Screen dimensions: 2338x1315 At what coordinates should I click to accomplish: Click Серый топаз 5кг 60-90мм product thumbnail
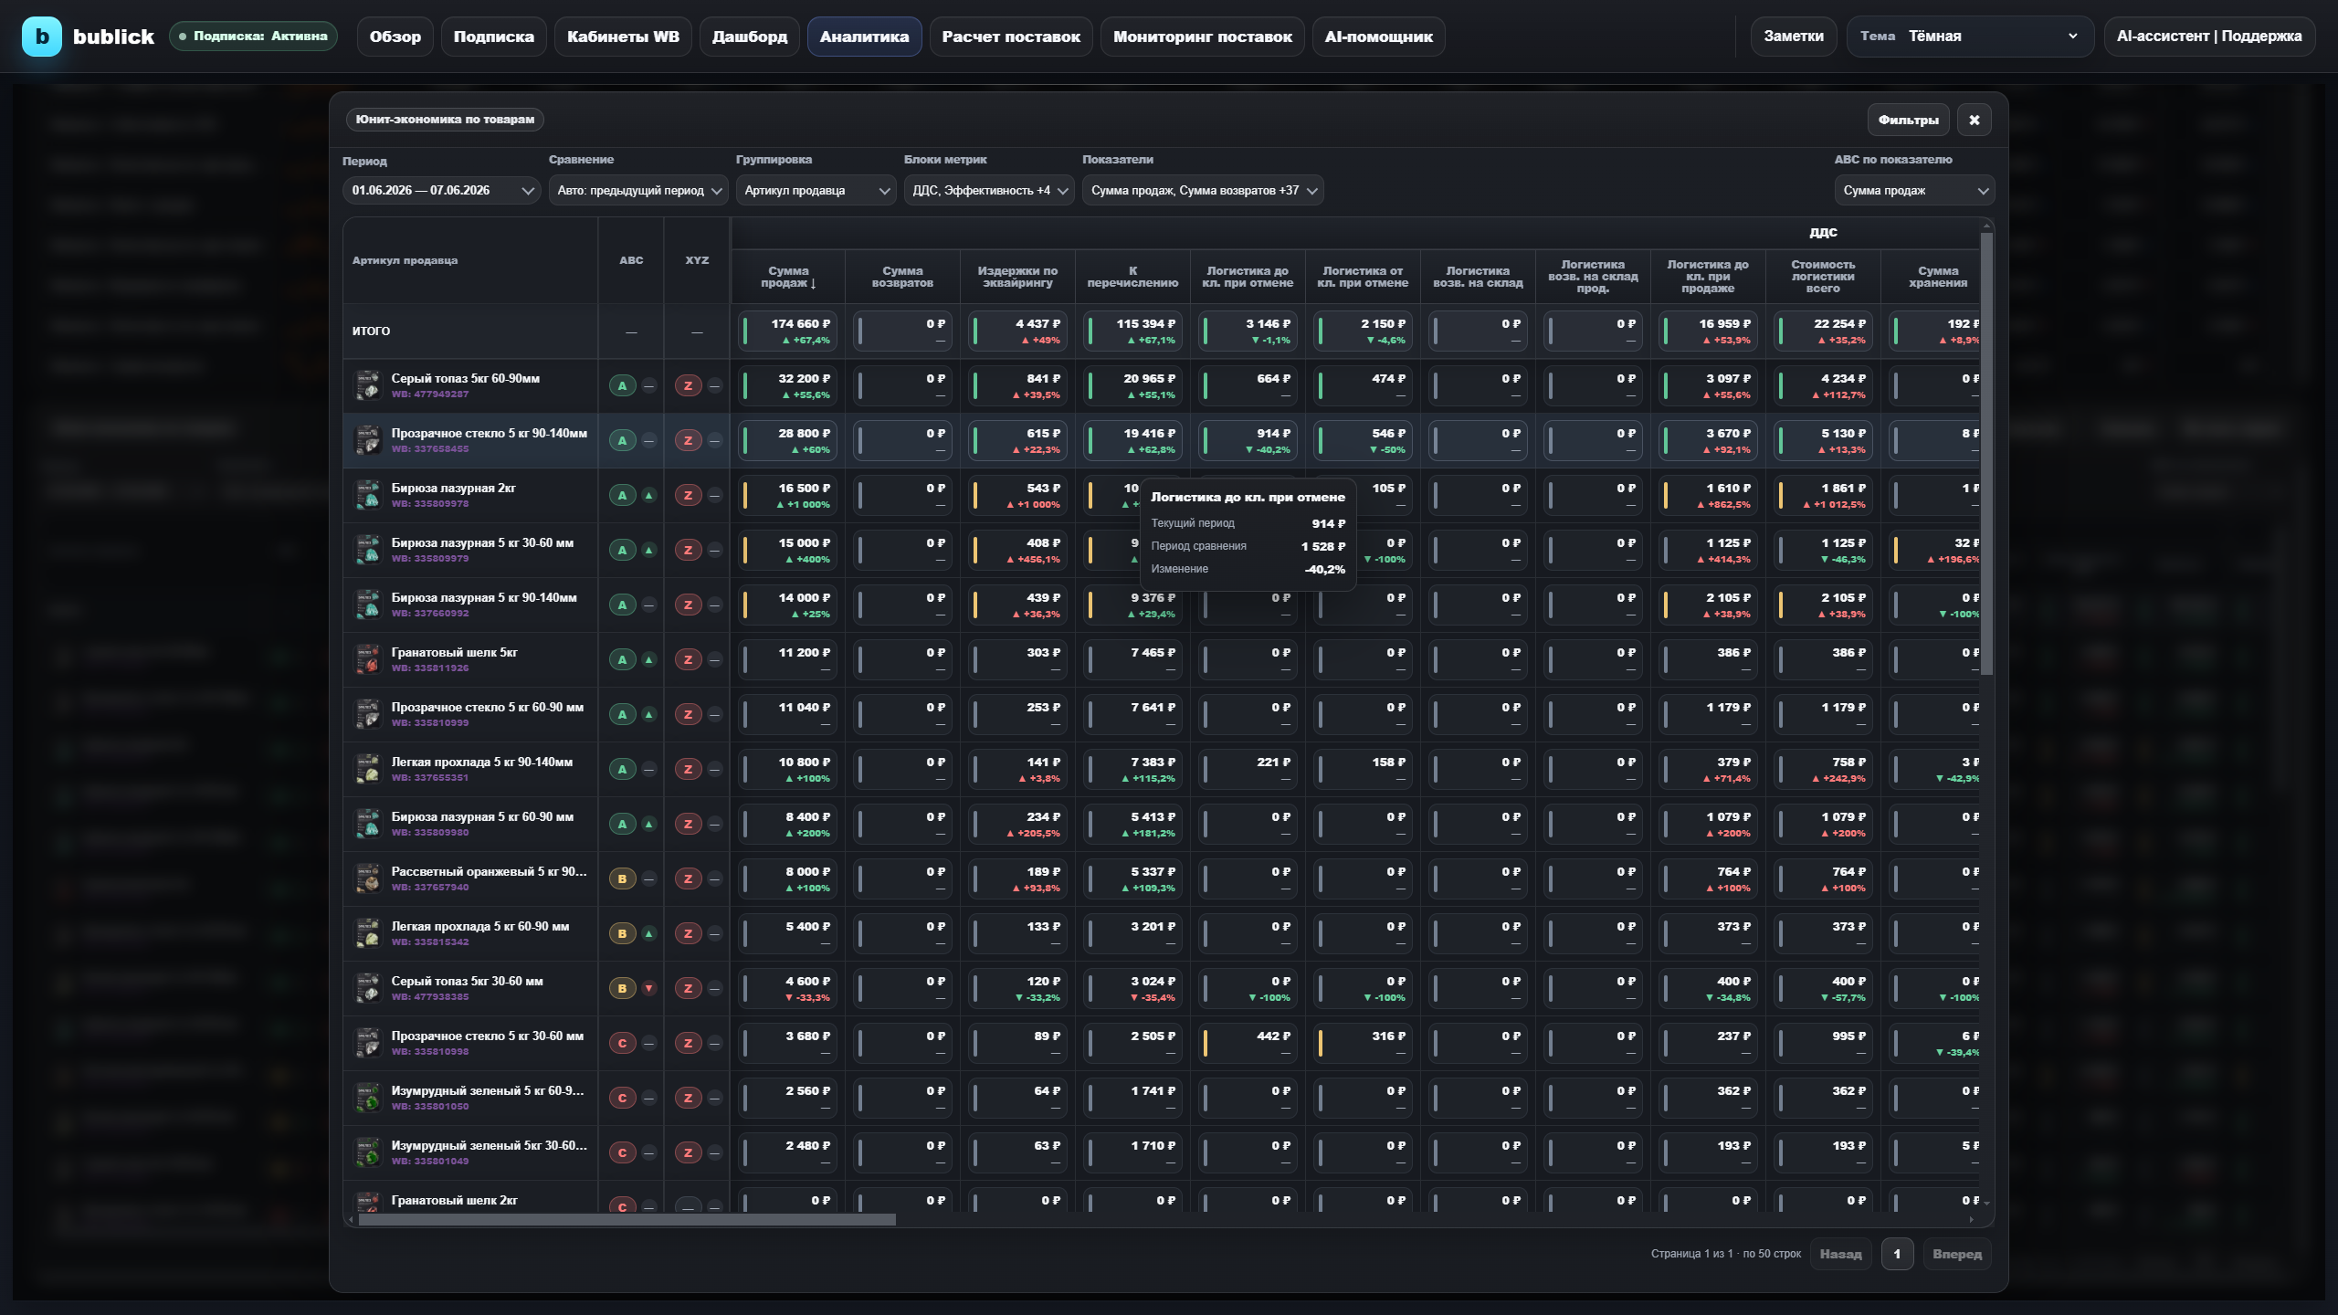367,385
